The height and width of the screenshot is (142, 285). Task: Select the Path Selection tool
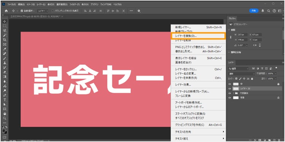click(x=5, y=105)
